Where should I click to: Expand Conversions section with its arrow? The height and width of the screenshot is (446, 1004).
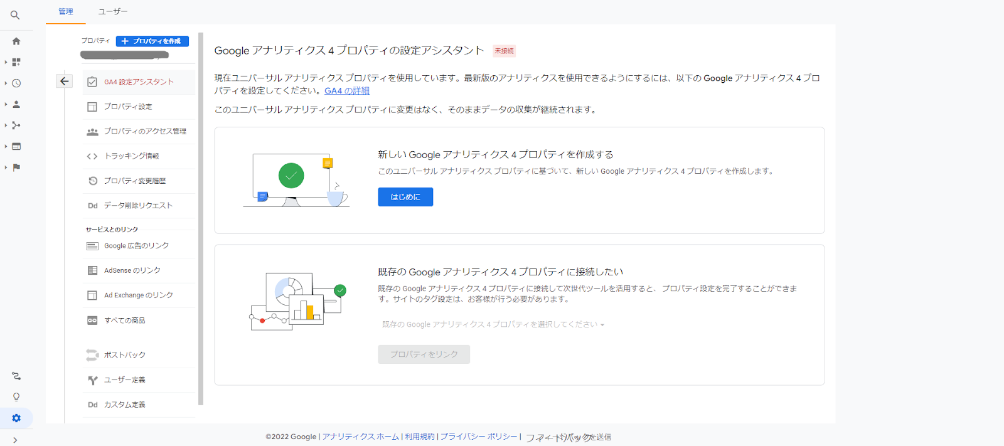click(x=6, y=167)
